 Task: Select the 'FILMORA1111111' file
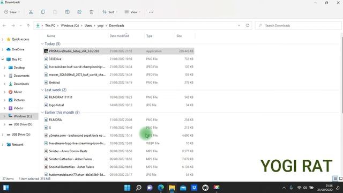(118, 97)
